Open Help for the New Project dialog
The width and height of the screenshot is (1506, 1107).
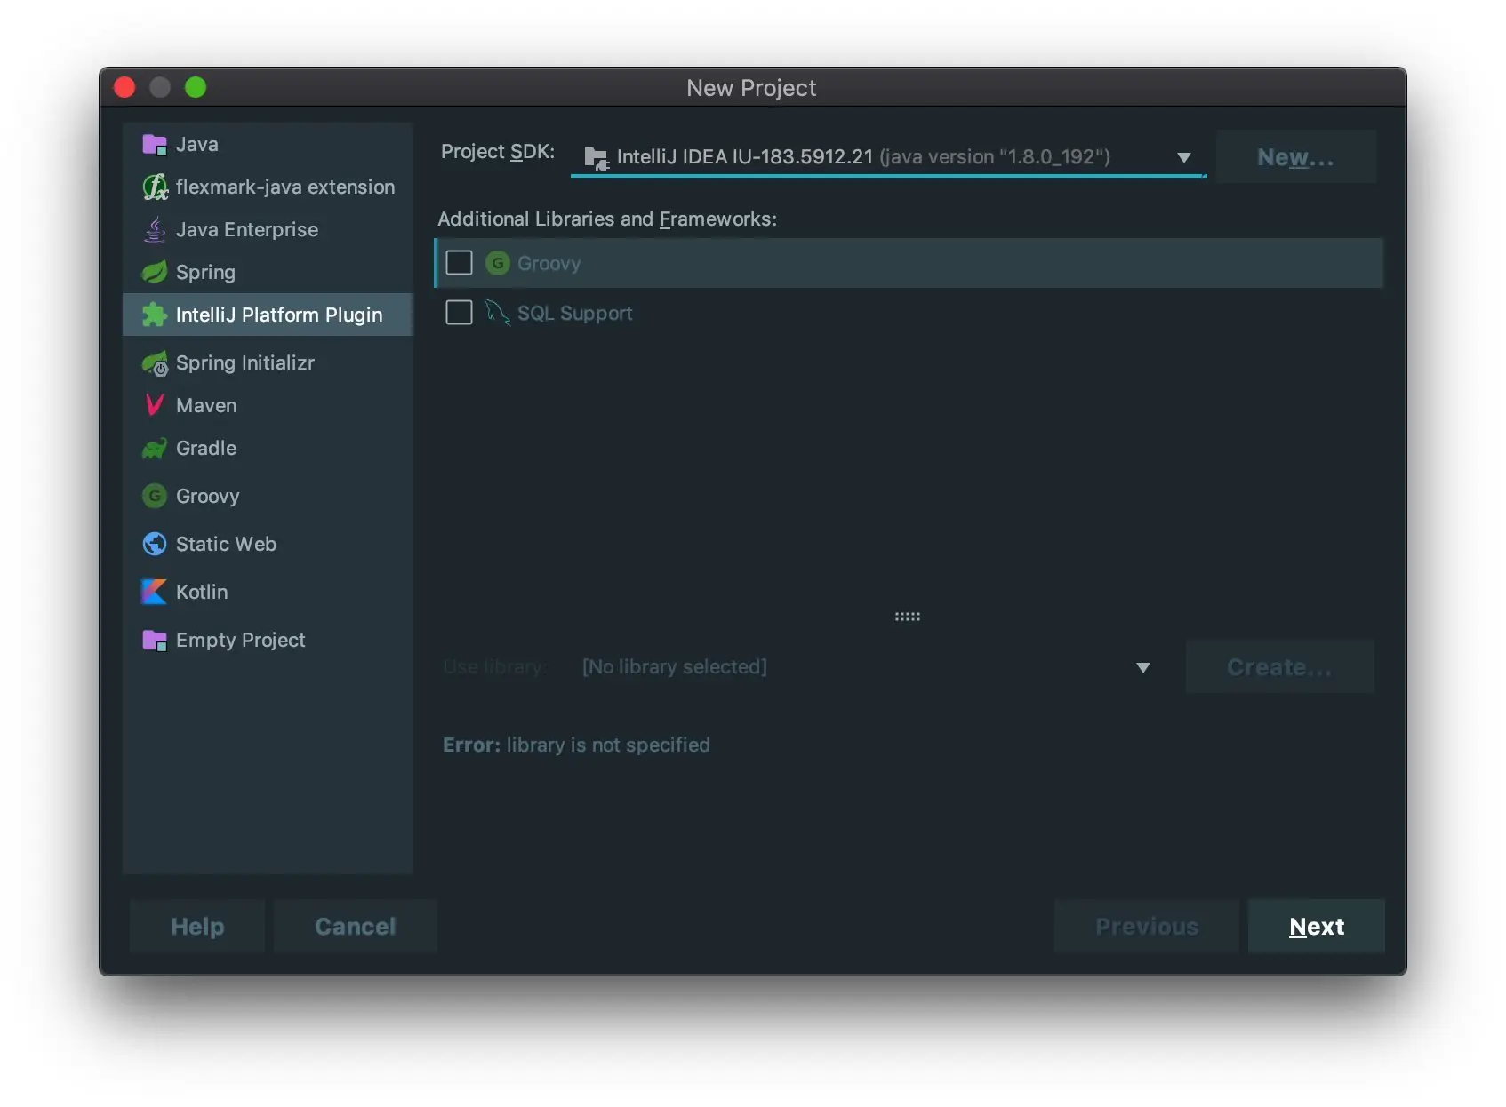click(197, 927)
